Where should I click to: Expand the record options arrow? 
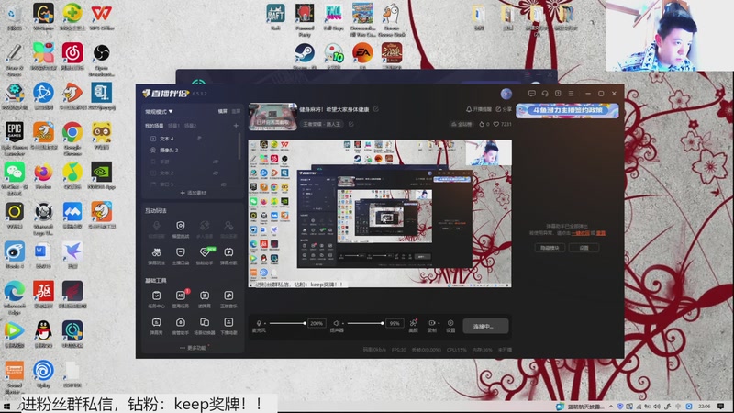pyautogui.click(x=439, y=323)
